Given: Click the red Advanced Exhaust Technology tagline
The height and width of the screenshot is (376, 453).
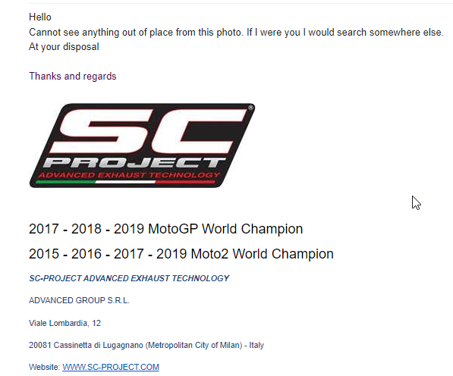Looking at the screenshot, I should 129,175.
